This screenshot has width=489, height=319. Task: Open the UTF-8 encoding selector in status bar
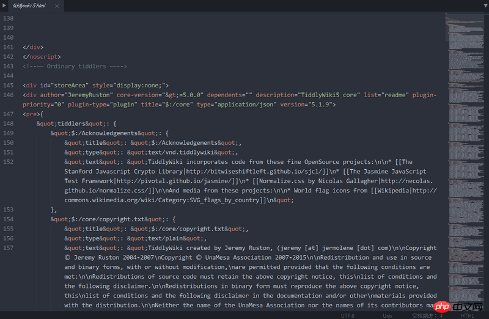pos(347,315)
